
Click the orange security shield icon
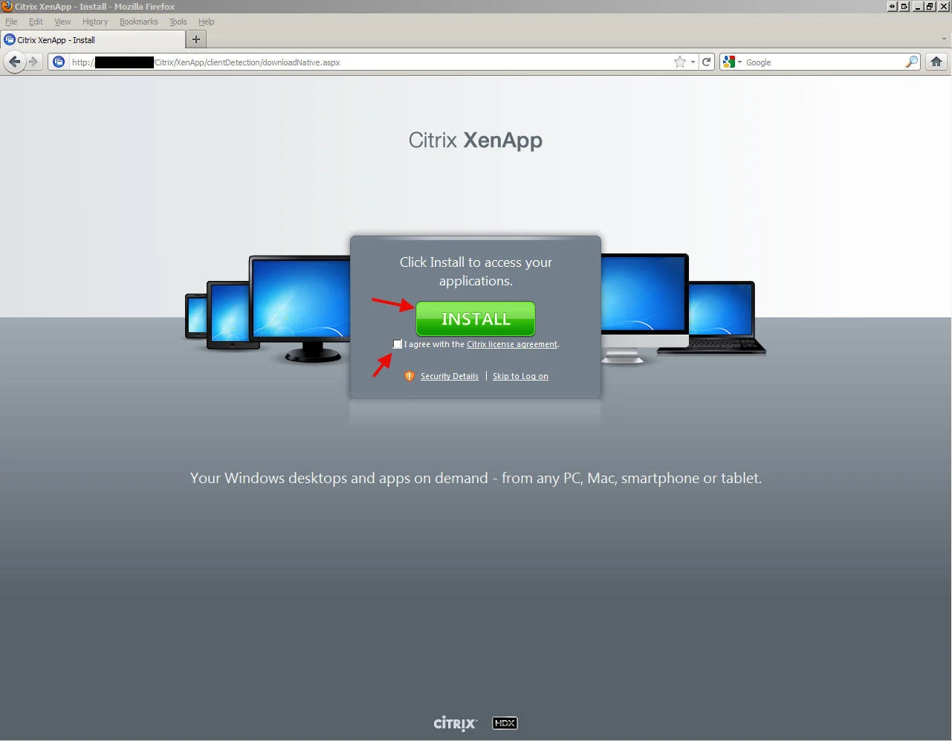pyautogui.click(x=409, y=376)
